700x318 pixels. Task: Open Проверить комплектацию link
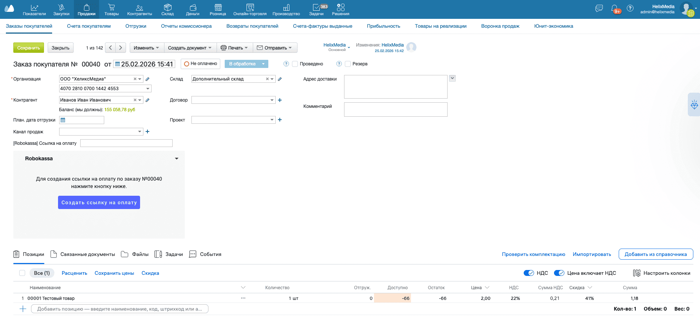pyautogui.click(x=533, y=254)
